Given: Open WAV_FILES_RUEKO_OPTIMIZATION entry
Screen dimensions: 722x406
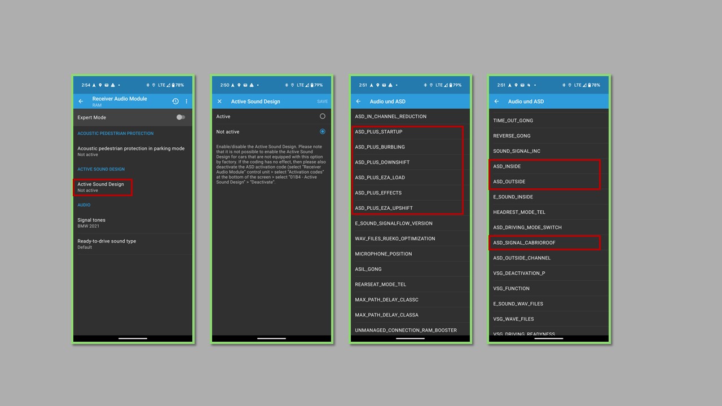Looking at the screenshot, I should [410, 239].
